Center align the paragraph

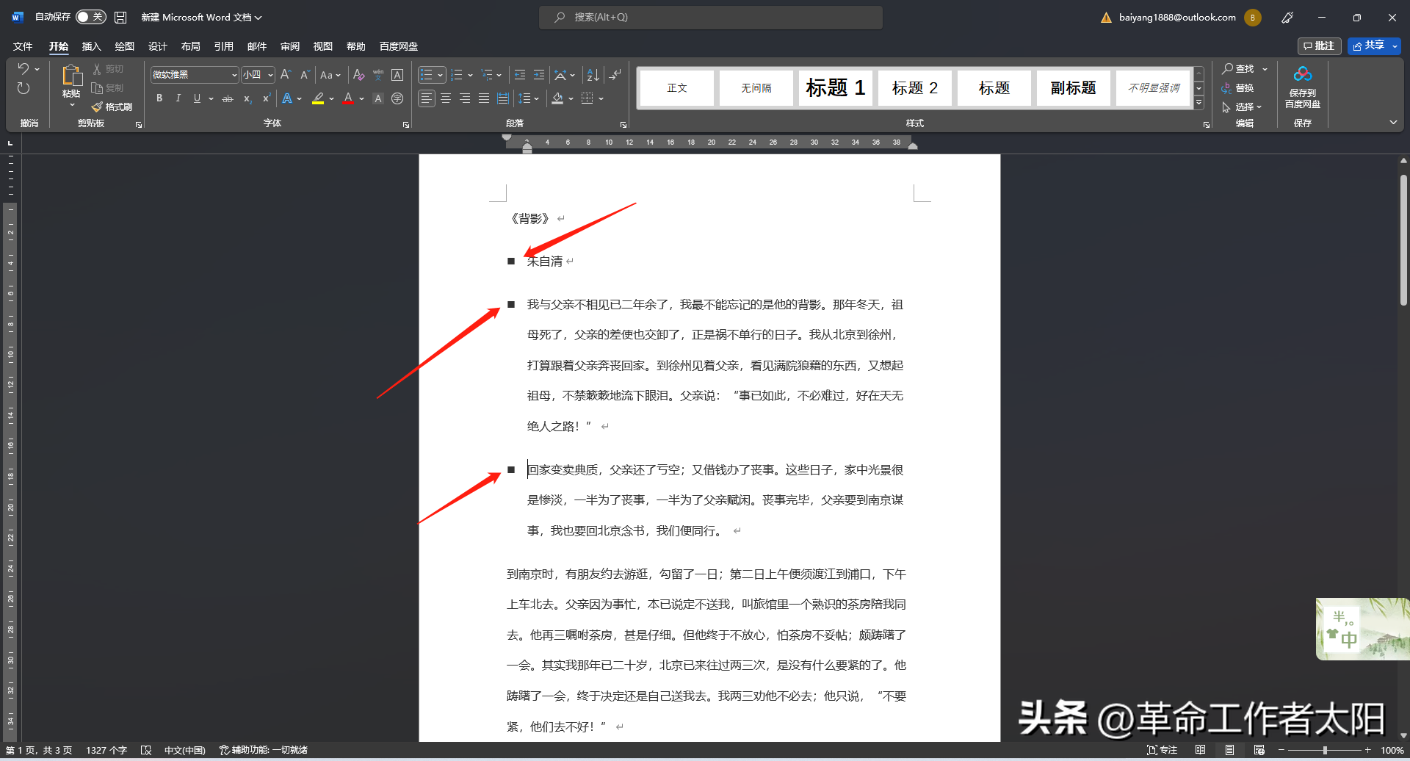[446, 98]
